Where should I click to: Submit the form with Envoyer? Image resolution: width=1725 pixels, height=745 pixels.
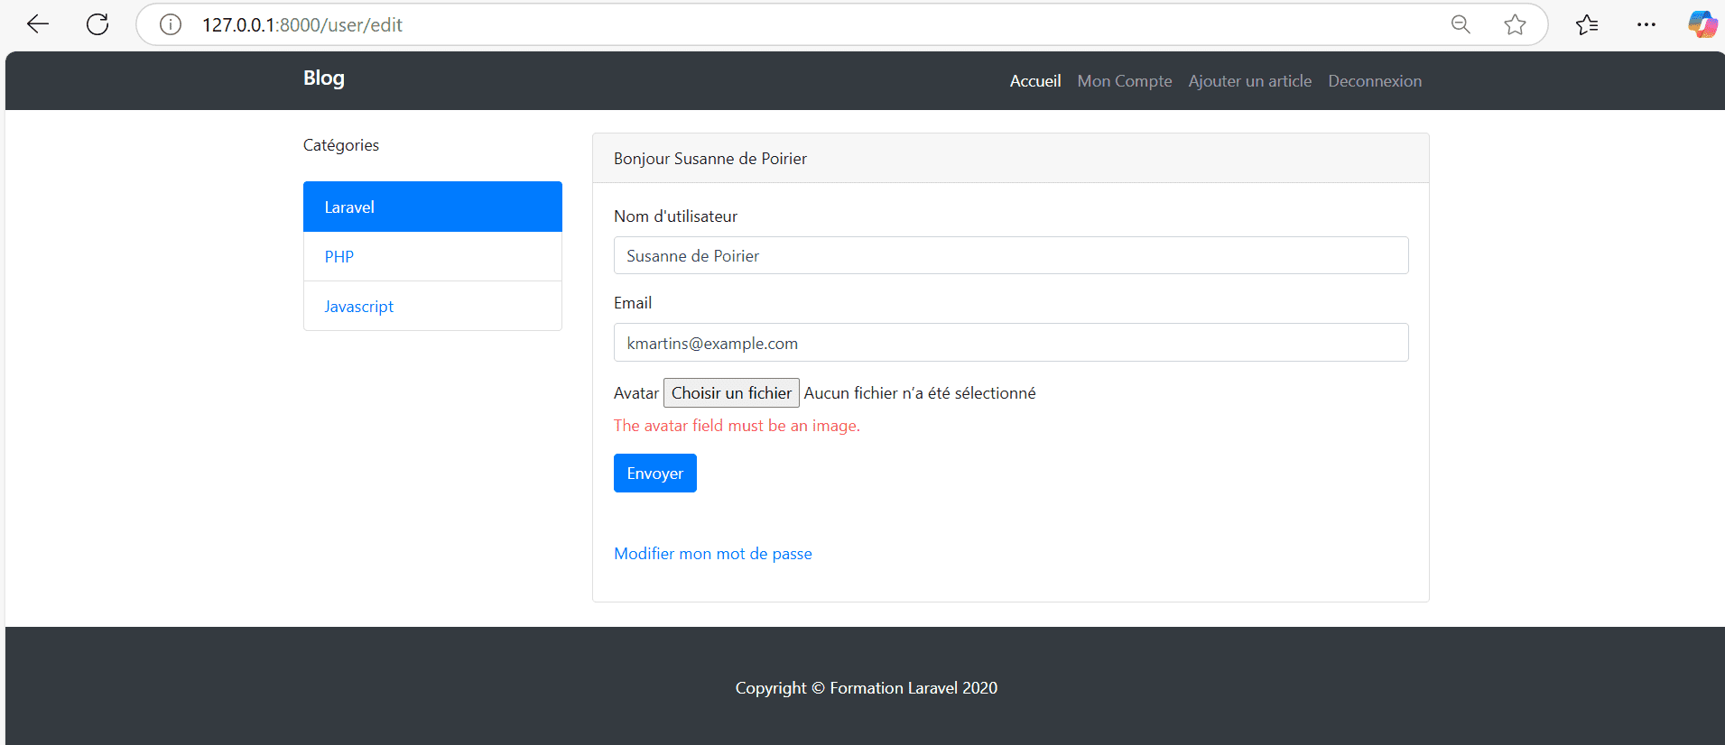[x=655, y=474]
